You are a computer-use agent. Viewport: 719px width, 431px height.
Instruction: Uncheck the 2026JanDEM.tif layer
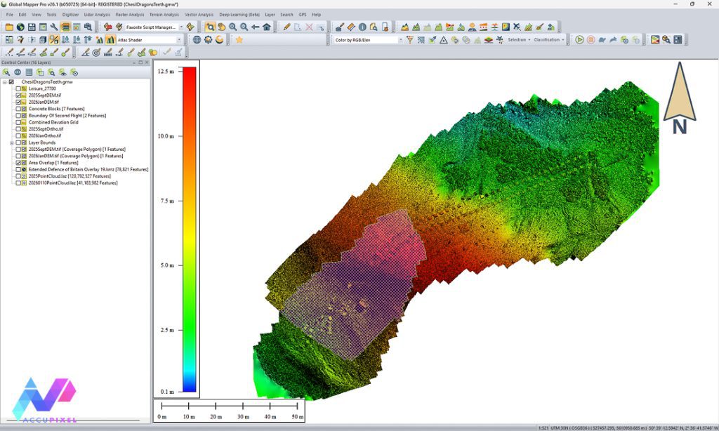point(19,102)
